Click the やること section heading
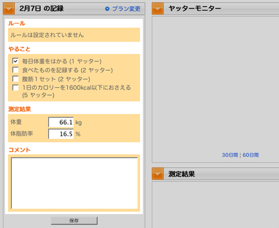 [x=20, y=49]
